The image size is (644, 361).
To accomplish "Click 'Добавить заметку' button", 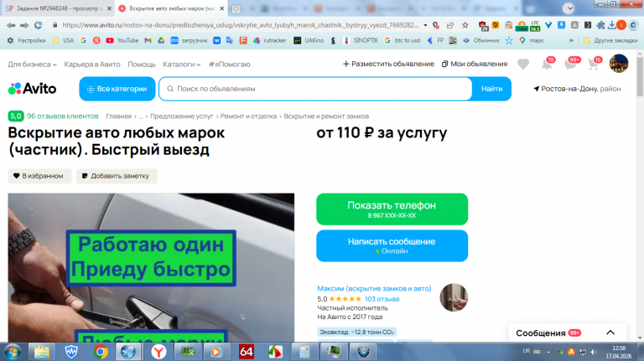I will 117,176.
